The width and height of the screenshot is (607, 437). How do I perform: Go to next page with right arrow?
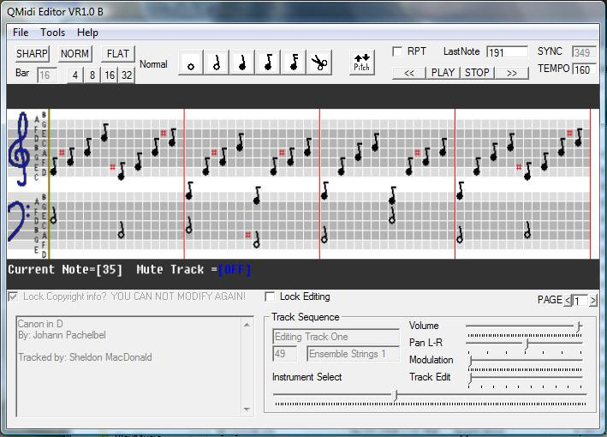click(593, 301)
